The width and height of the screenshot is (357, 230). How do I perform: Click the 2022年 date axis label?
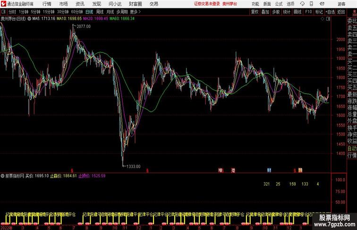pos(7,228)
